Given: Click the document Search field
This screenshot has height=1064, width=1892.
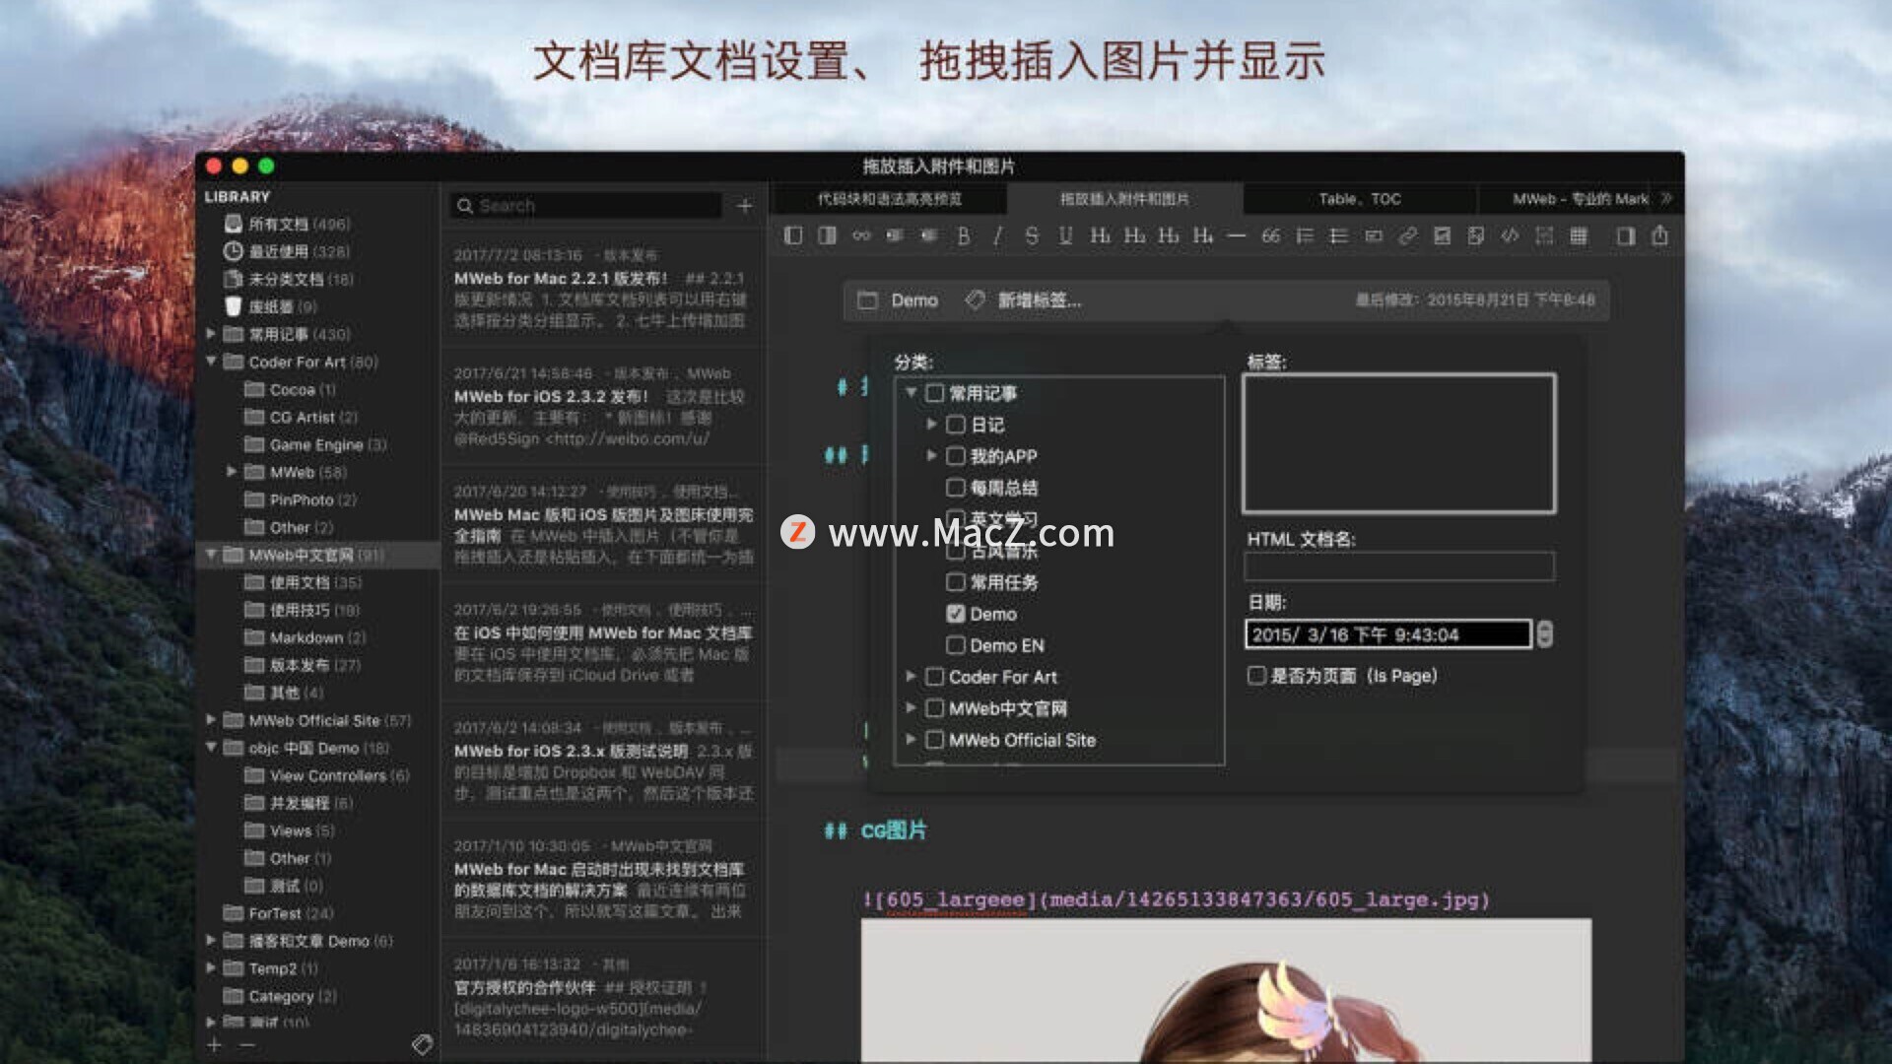Looking at the screenshot, I should (586, 206).
